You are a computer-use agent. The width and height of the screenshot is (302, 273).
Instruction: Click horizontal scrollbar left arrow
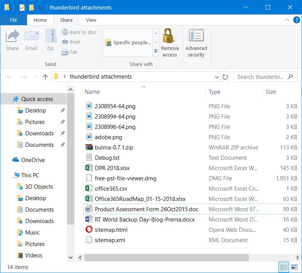coord(80,258)
